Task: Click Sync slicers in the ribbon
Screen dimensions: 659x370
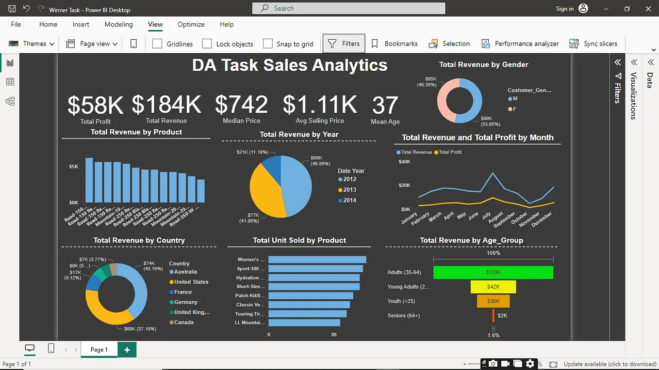Action: [x=593, y=43]
